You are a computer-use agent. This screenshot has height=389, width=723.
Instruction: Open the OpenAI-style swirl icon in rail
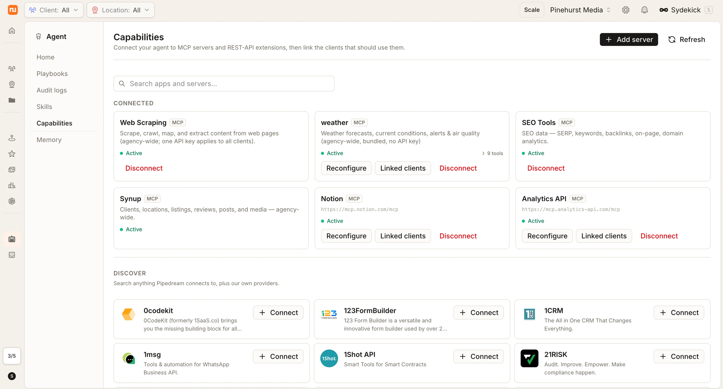click(12, 201)
